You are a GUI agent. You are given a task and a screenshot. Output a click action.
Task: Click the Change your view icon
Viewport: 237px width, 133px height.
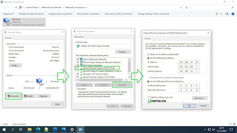click(217, 14)
